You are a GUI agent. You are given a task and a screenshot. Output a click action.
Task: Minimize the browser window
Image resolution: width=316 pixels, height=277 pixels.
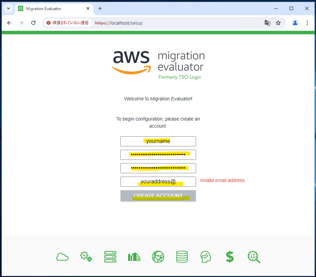coord(276,8)
